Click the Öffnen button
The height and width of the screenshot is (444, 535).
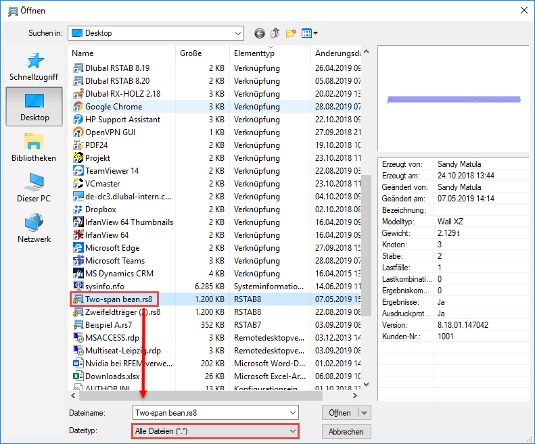(x=340, y=413)
